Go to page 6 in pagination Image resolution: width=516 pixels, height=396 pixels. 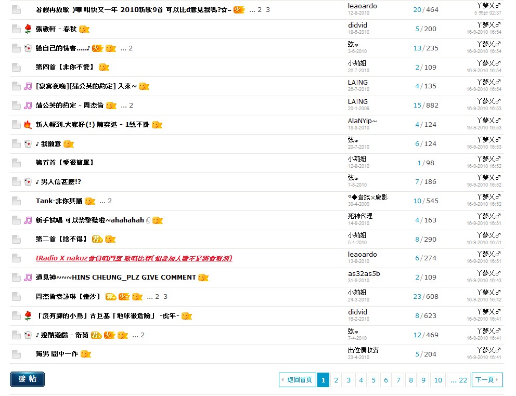tap(386, 380)
